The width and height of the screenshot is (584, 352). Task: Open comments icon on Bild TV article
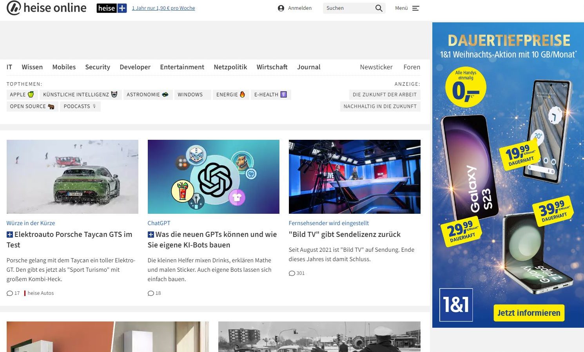click(x=292, y=273)
